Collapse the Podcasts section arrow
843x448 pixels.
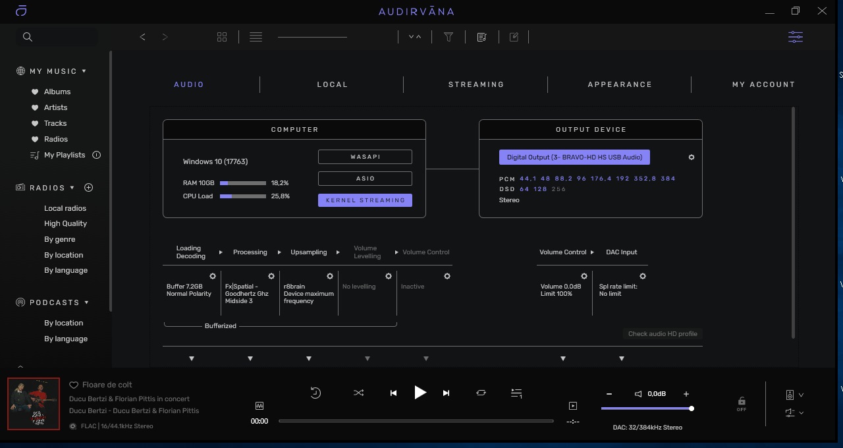coord(86,302)
